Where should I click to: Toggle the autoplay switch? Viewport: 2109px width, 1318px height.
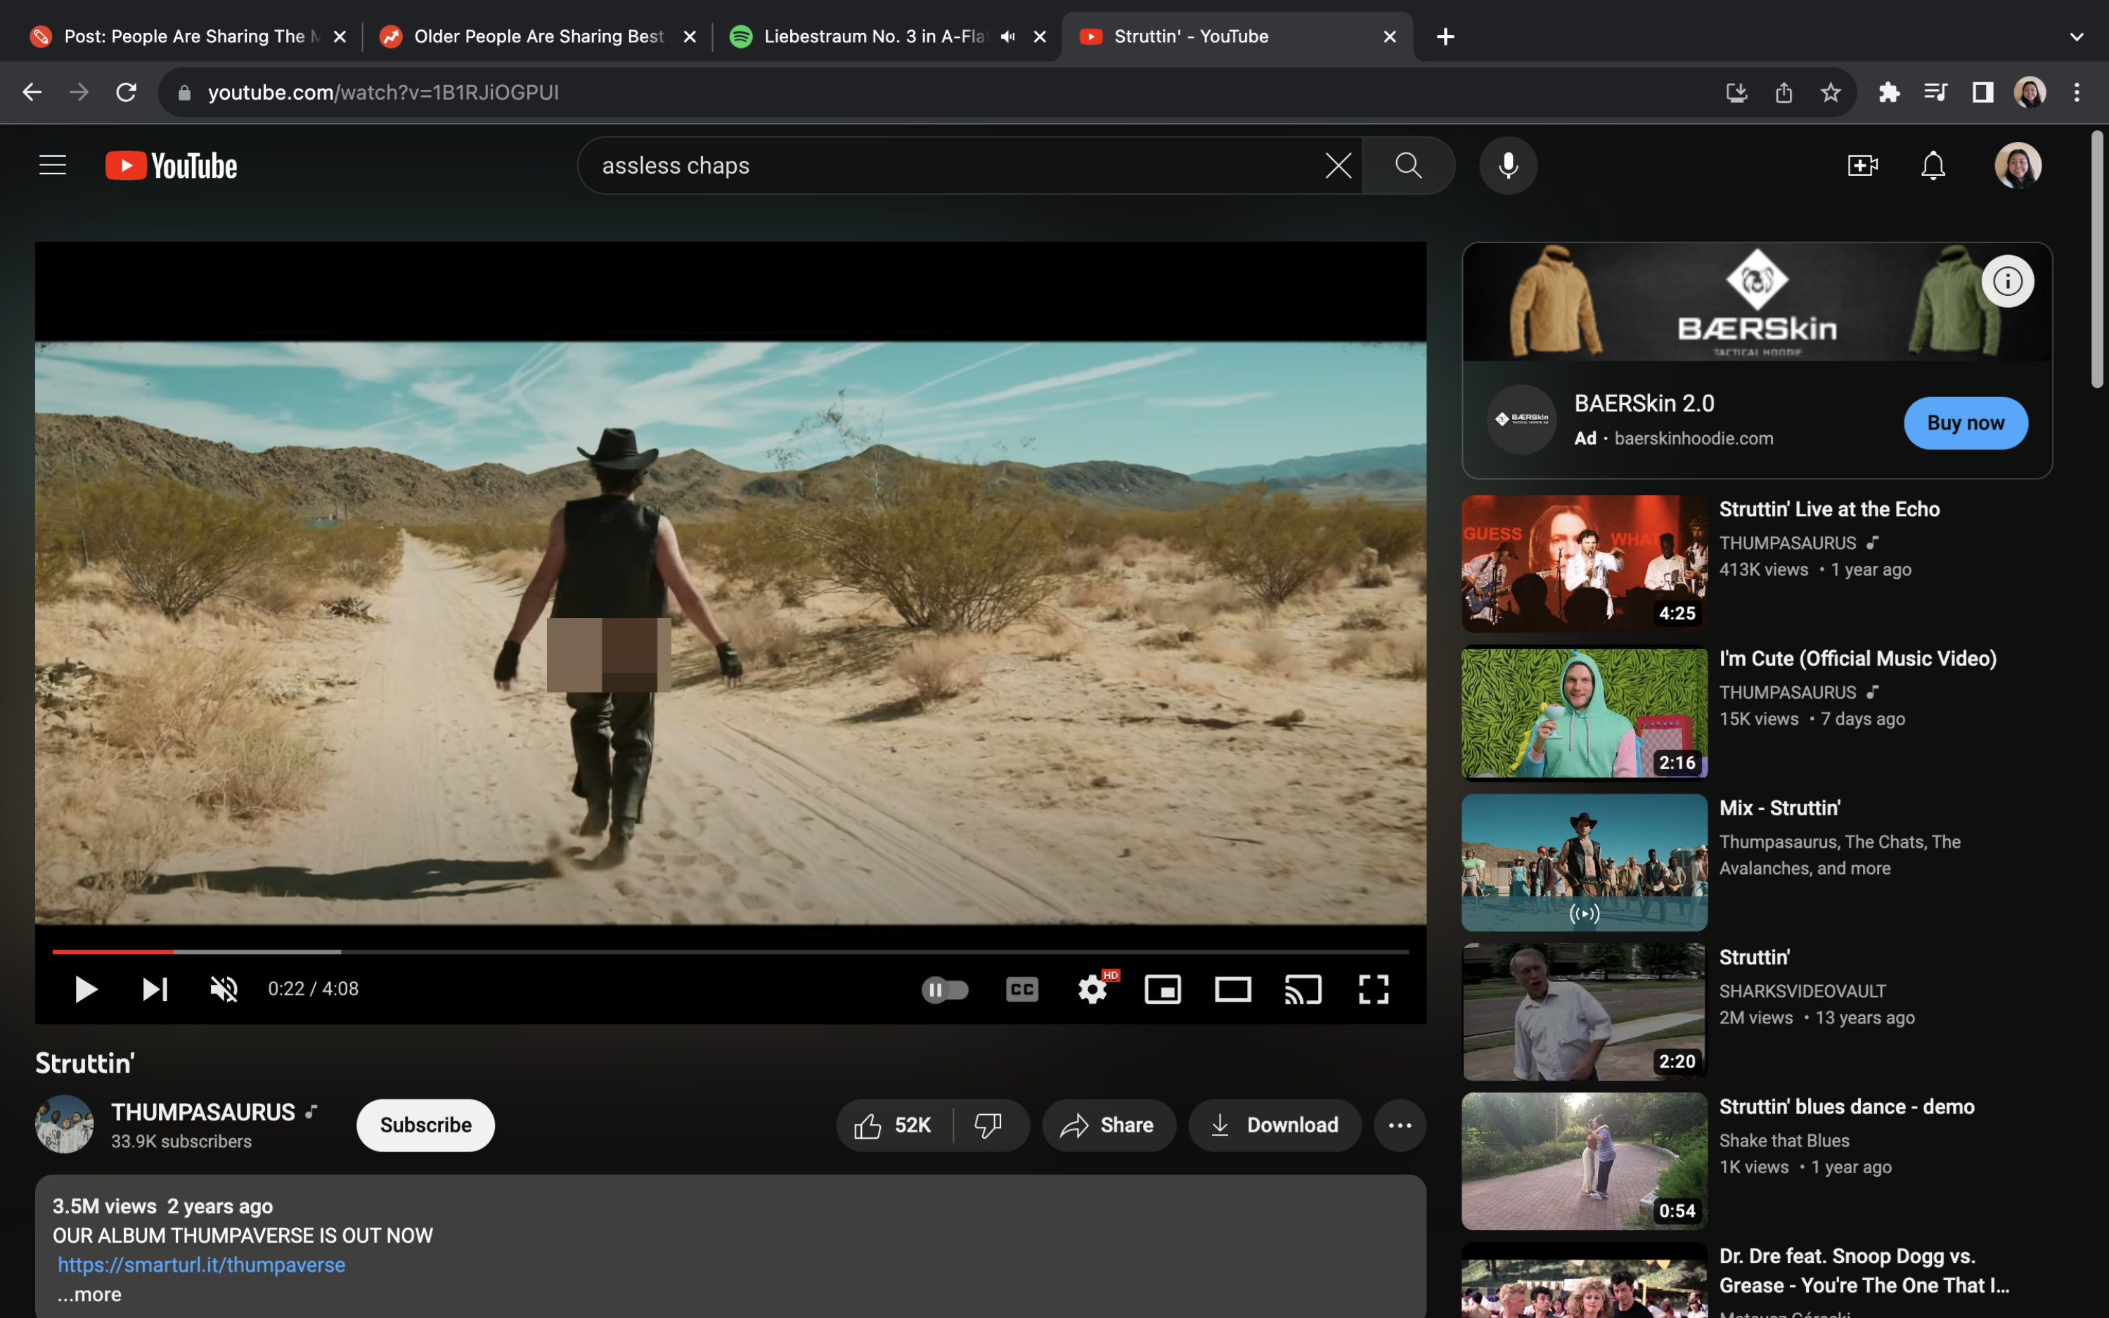pos(946,989)
